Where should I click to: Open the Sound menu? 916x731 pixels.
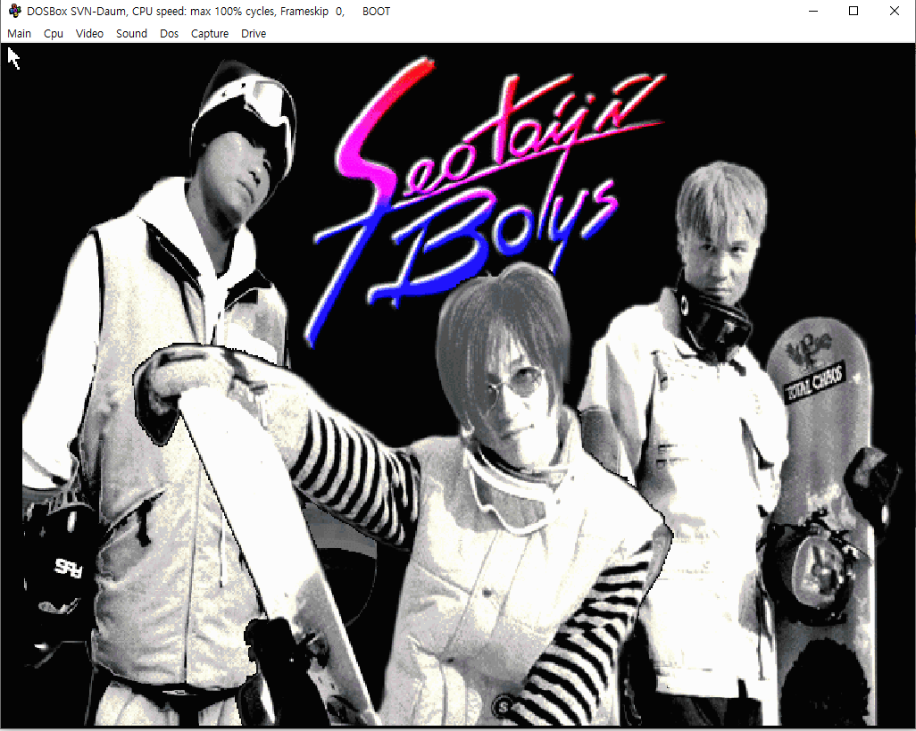131,33
